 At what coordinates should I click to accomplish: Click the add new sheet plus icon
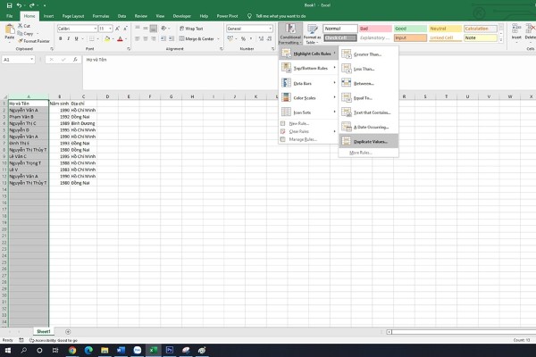[x=69, y=331]
